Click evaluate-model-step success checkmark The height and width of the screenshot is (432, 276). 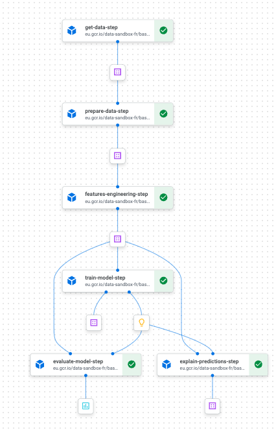coord(132,365)
